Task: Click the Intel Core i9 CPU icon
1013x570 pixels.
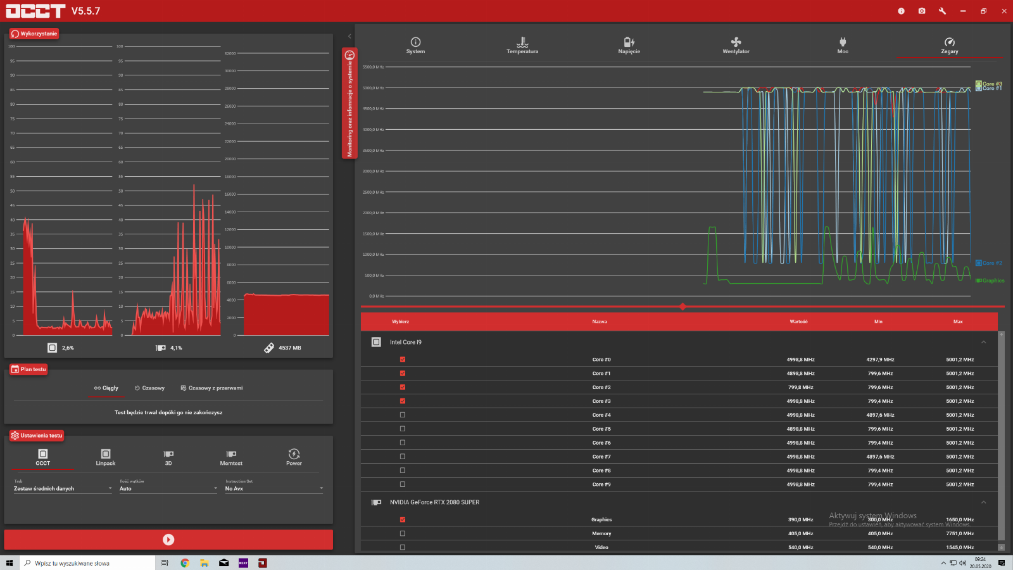Action: pos(376,342)
